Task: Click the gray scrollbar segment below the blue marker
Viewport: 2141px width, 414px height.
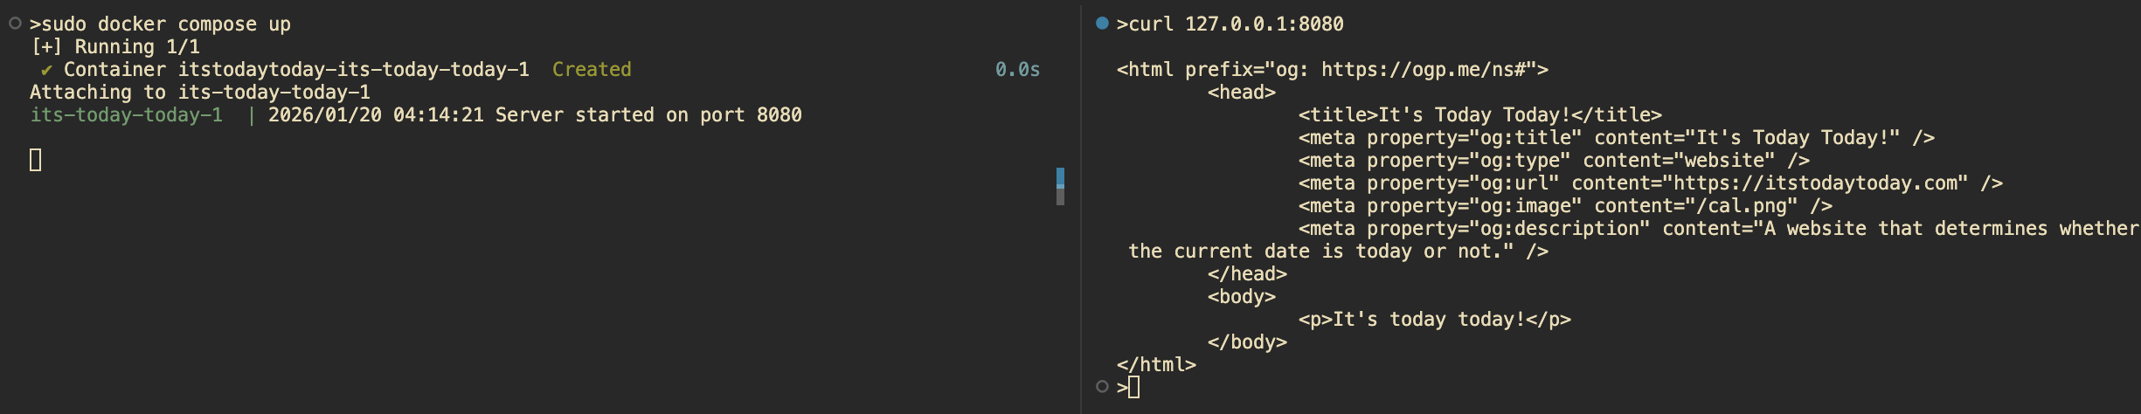Action: 1060,197
